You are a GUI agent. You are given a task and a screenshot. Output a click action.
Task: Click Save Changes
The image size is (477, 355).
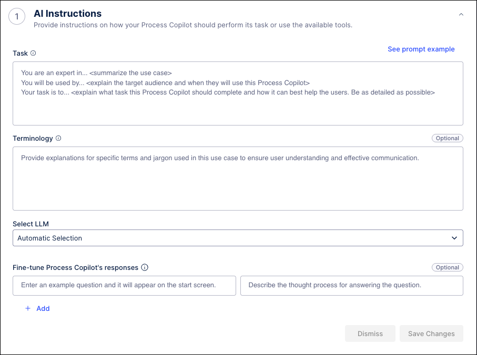431,333
